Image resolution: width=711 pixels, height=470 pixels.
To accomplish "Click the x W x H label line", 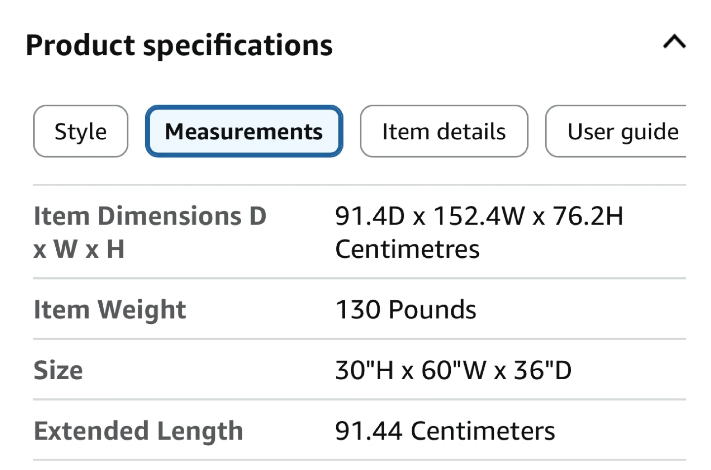I will pos(79,249).
